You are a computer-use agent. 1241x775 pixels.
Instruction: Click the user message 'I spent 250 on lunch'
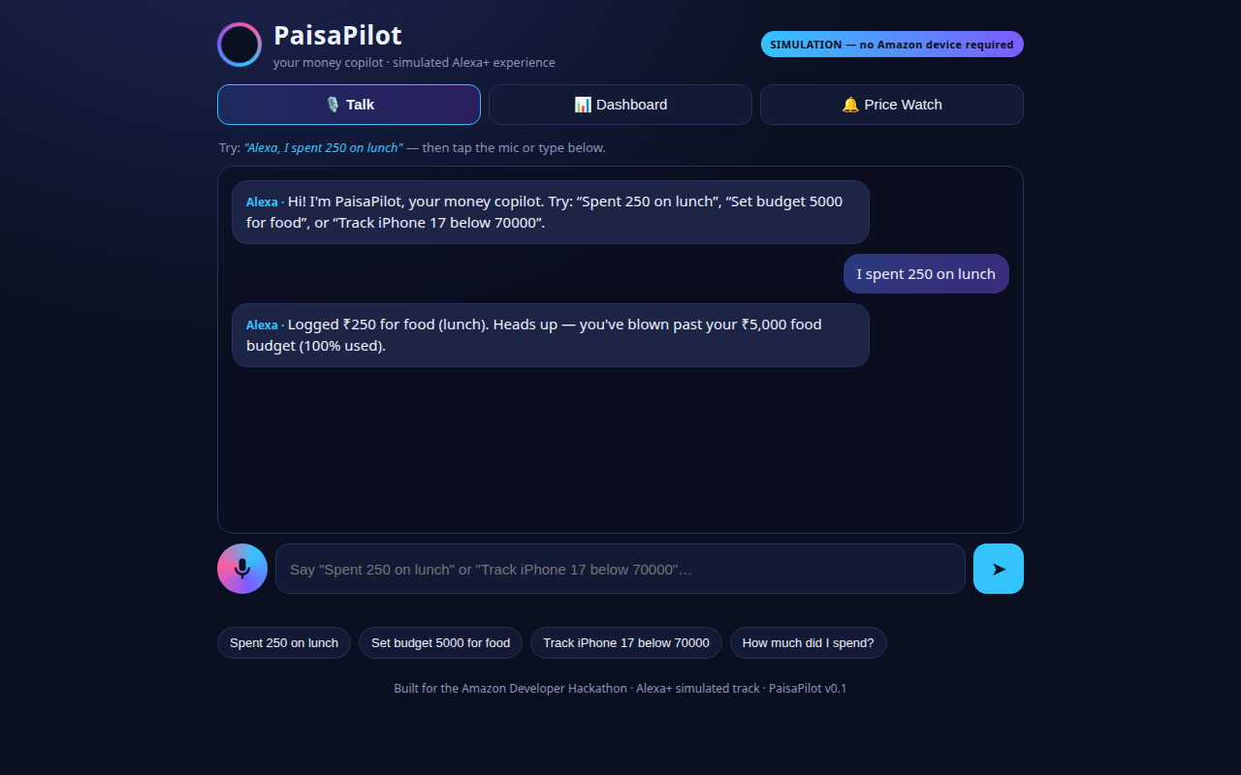tap(926, 274)
